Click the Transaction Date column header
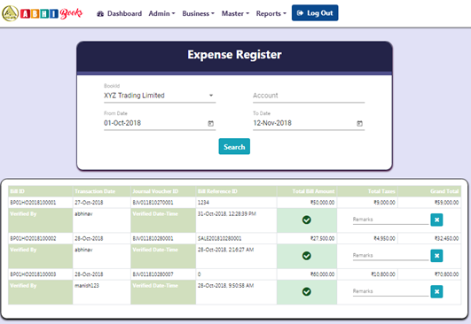This screenshot has width=471, height=324. [x=101, y=191]
